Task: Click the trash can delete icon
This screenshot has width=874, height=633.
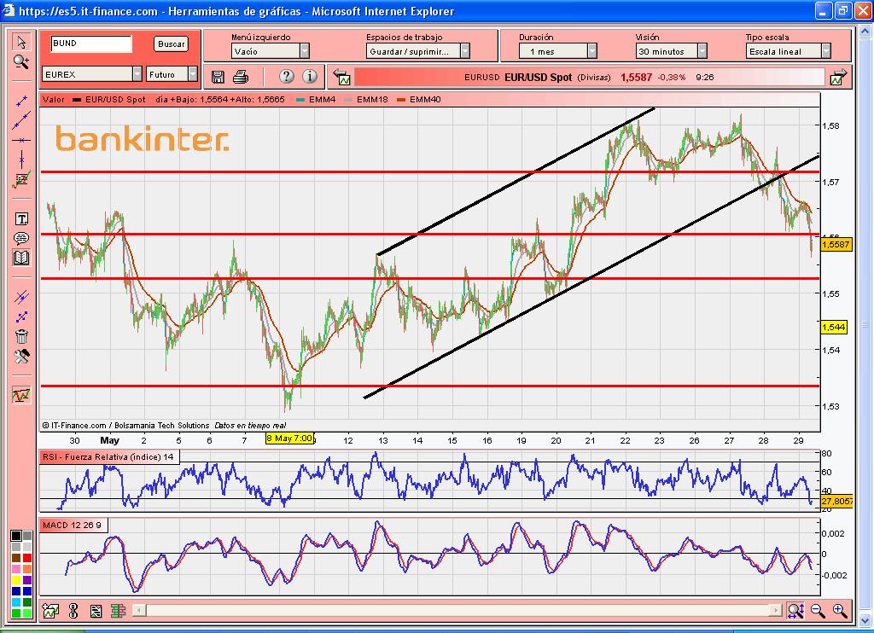Action: coord(21,336)
